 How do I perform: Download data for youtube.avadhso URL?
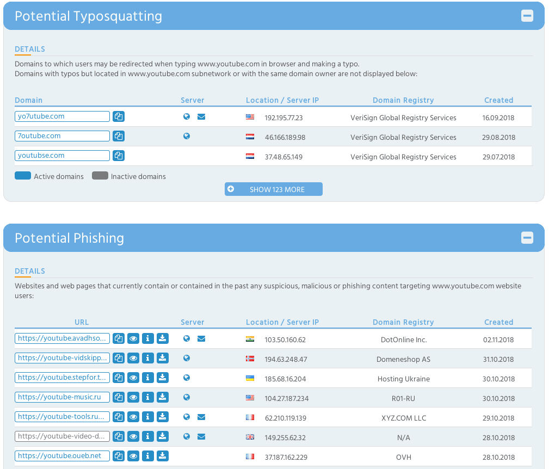click(x=163, y=338)
